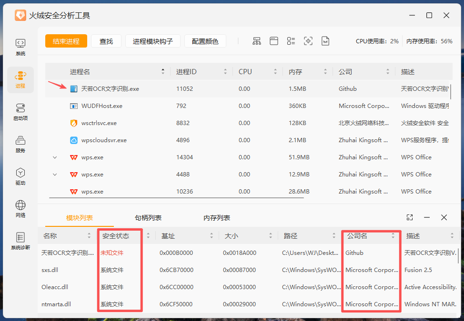Sort modules by 基址 column
Image resolution: width=464 pixels, height=321 pixels.
pos(212,236)
